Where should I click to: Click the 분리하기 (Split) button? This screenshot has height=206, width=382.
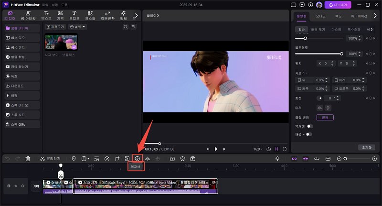[50, 159]
